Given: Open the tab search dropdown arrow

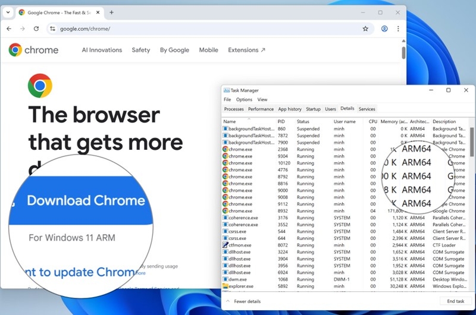Looking at the screenshot, I should click(8, 12).
